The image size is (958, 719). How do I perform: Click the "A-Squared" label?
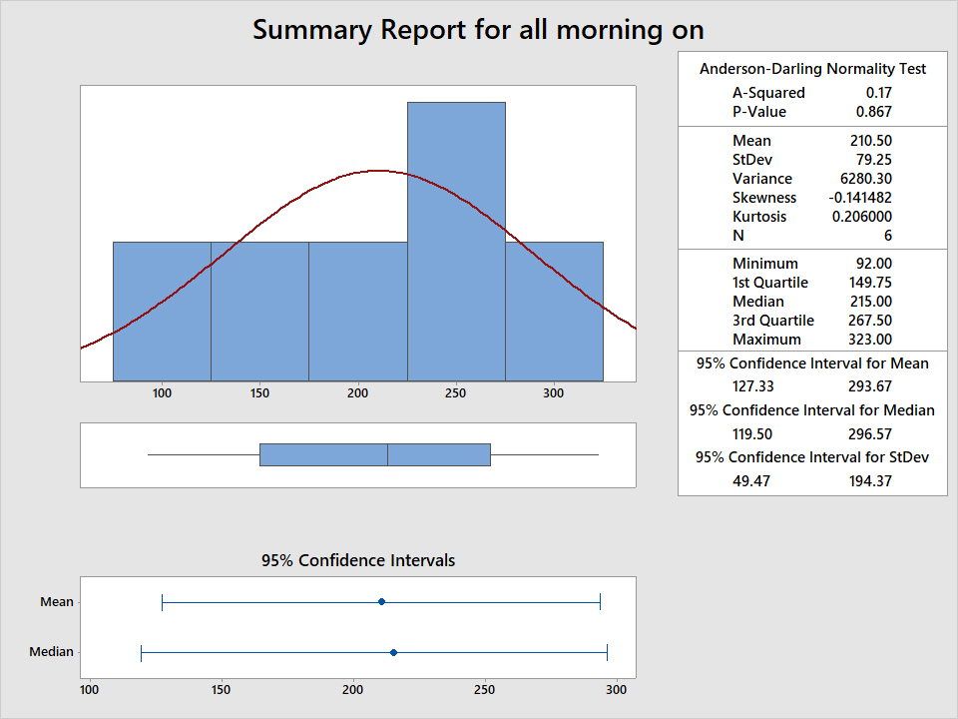tap(768, 92)
